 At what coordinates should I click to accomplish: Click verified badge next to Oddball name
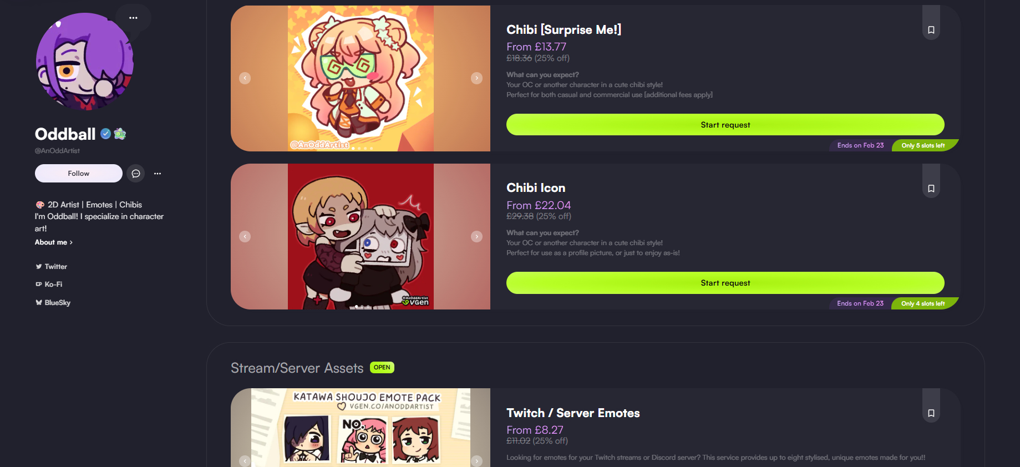[x=105, y=134]
